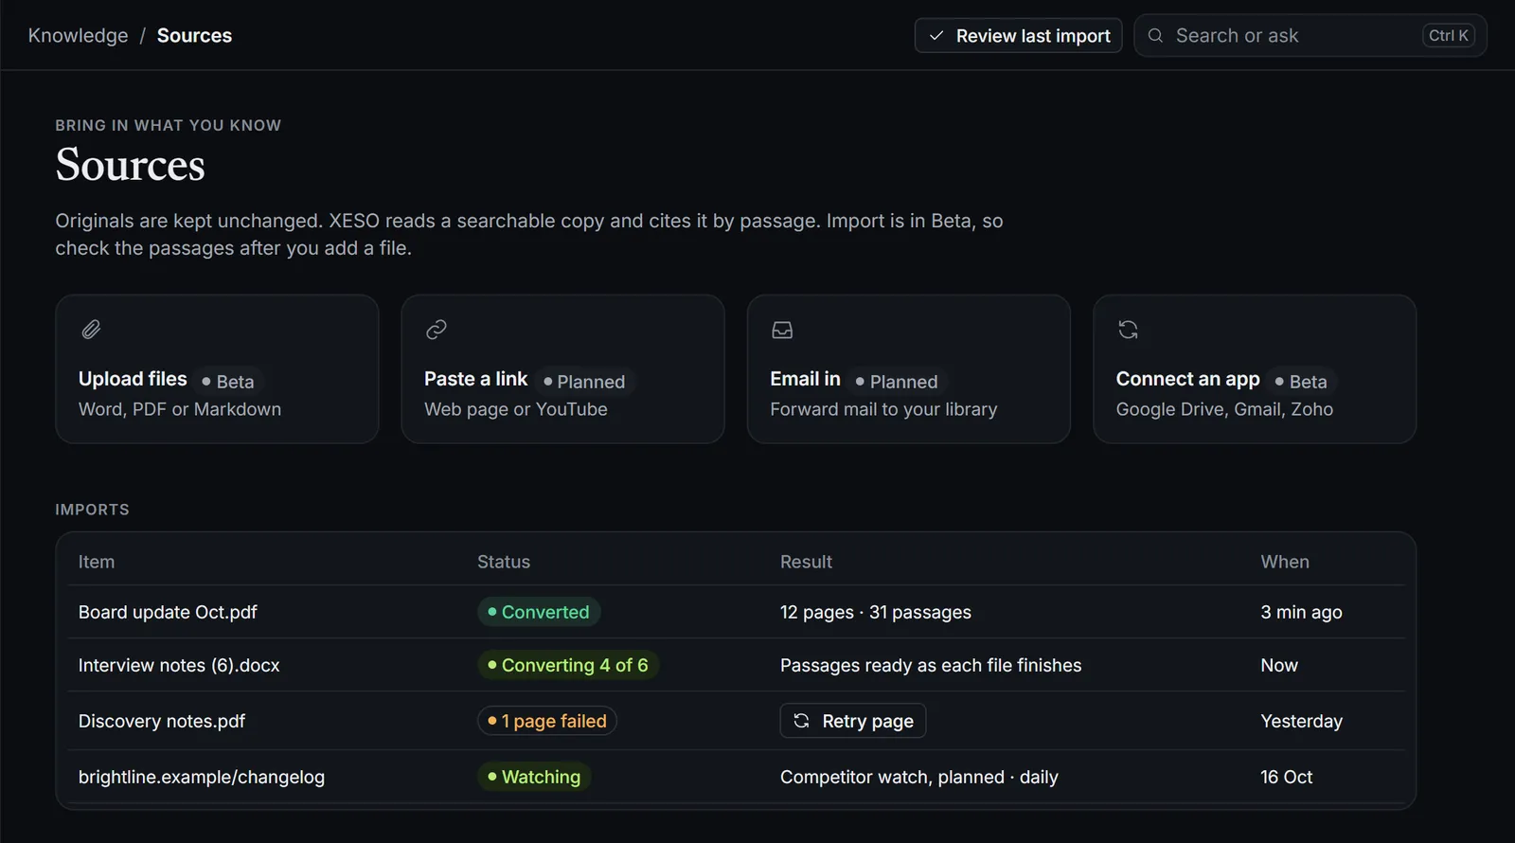Click the Status column header
1515x843 pixels.
[504, 562]
